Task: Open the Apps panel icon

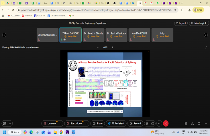Action: point(186,123)
